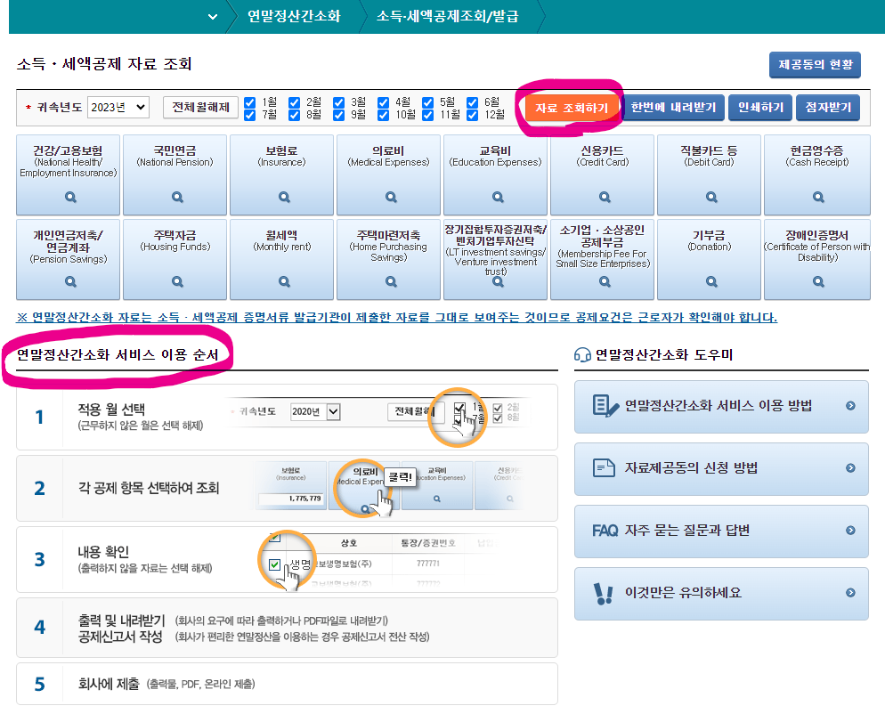Toggle the 5월 checkbox

tap(428, 102)
